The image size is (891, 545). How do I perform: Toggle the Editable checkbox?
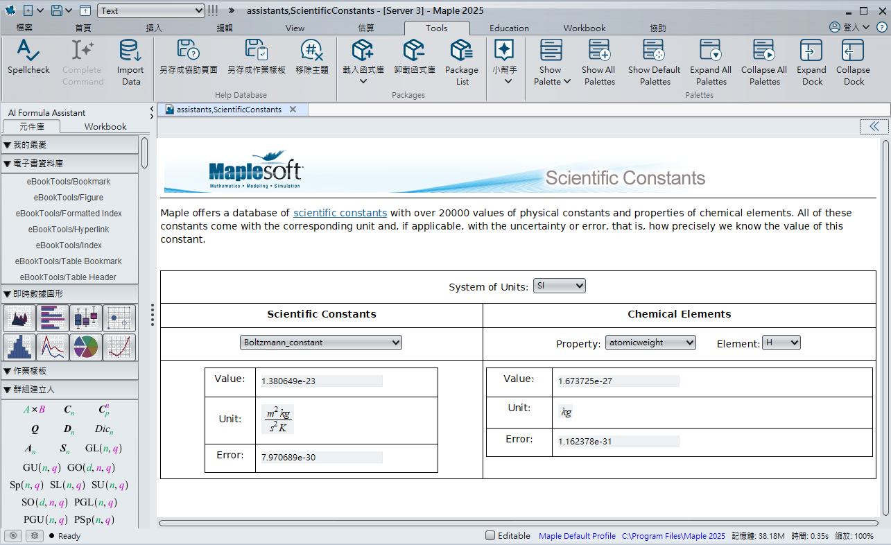point(490,535)
